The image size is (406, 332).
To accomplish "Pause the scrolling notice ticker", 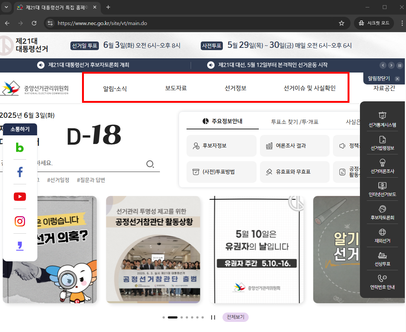I will (400, 65).
